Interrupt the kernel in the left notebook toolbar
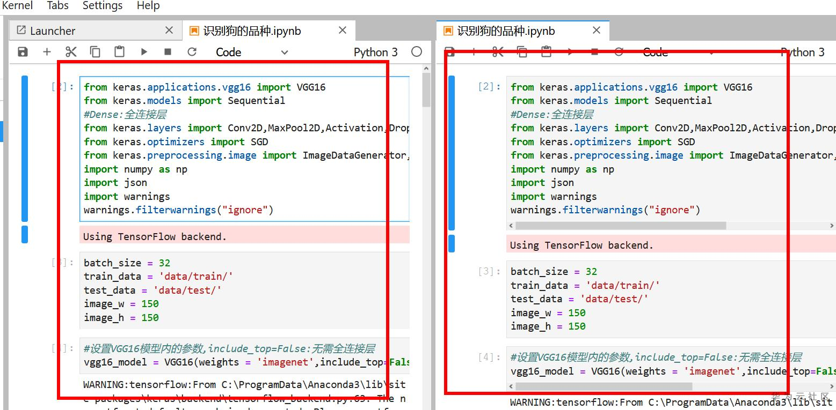 (168, 52)
